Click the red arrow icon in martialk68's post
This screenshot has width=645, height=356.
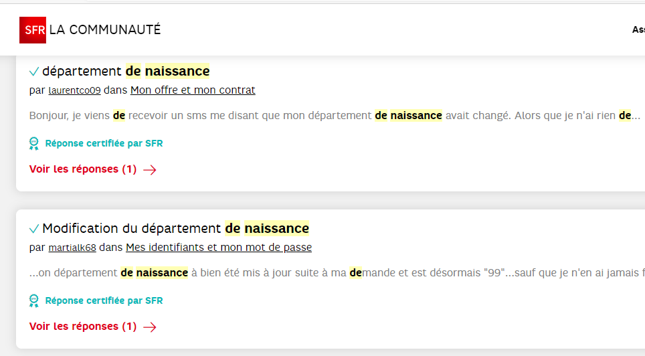(x=150, y=327)
